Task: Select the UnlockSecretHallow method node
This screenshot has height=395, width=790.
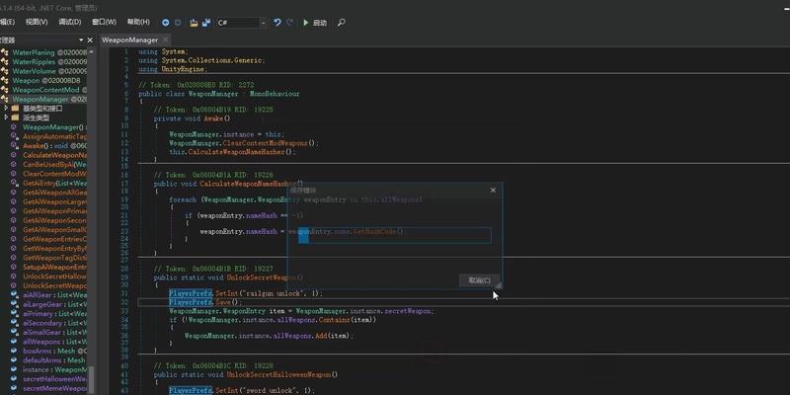Action: tap(54, 276)
